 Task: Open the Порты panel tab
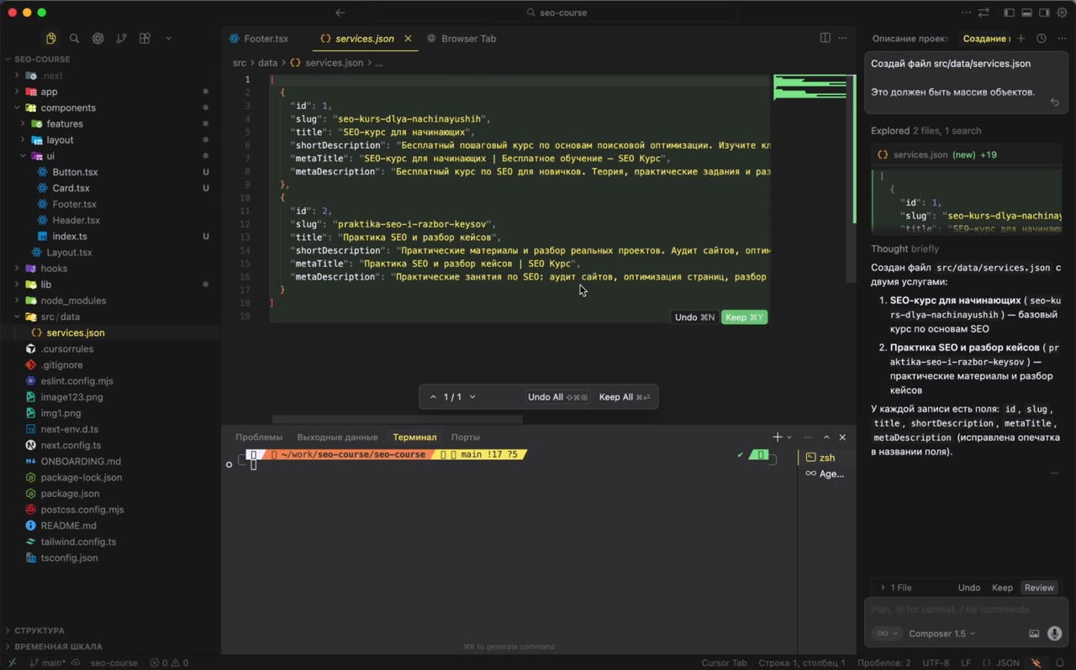[465, 437]
